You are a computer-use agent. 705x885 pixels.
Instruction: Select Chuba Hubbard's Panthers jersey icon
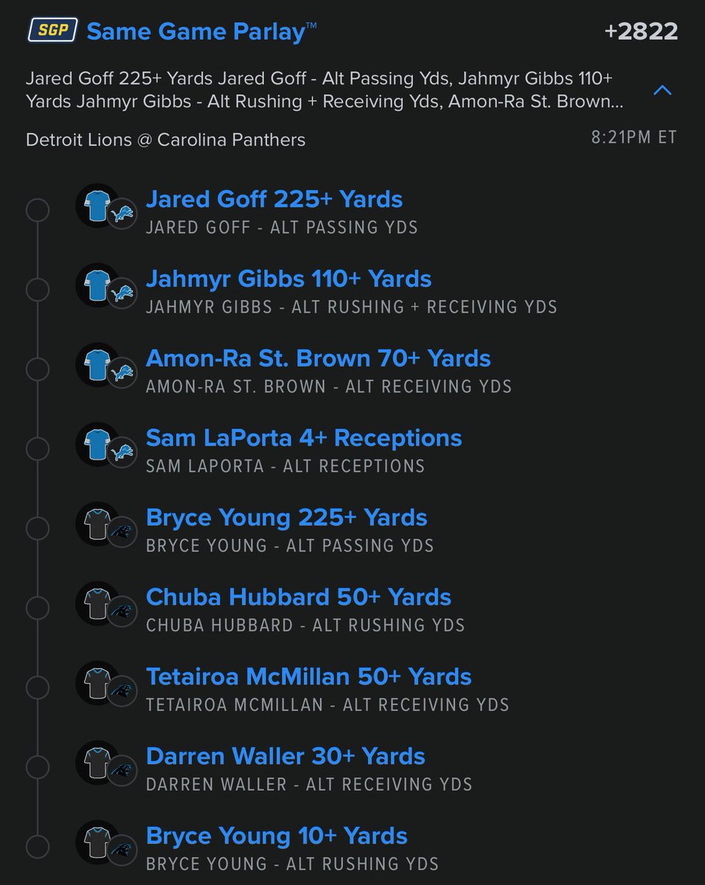97,603
